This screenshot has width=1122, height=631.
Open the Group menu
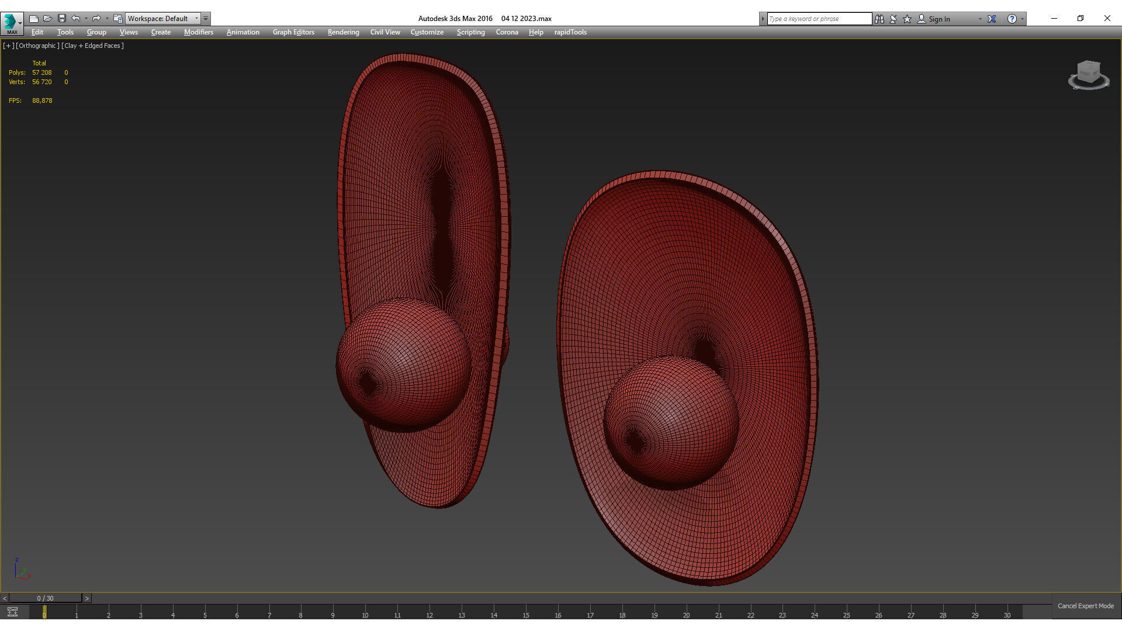pyautogui.click(x=96, y=32)
